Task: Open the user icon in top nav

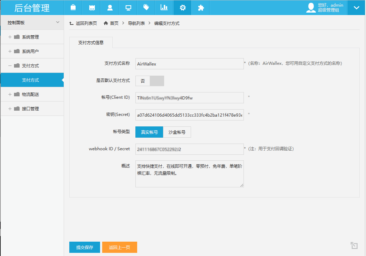Action: point(110,8)
